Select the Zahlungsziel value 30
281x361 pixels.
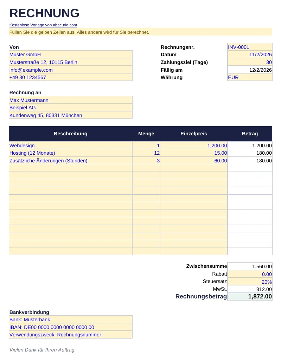[250, 62]
